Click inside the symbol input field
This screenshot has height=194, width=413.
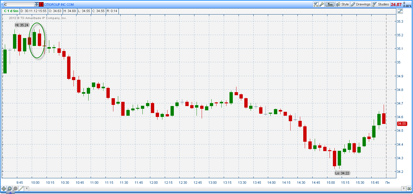click(x=19, y=5)
